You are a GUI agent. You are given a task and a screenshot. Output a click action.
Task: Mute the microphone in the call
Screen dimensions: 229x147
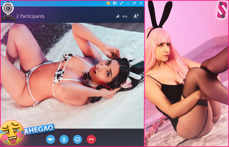pyautogui.click(x=64, y=139)
